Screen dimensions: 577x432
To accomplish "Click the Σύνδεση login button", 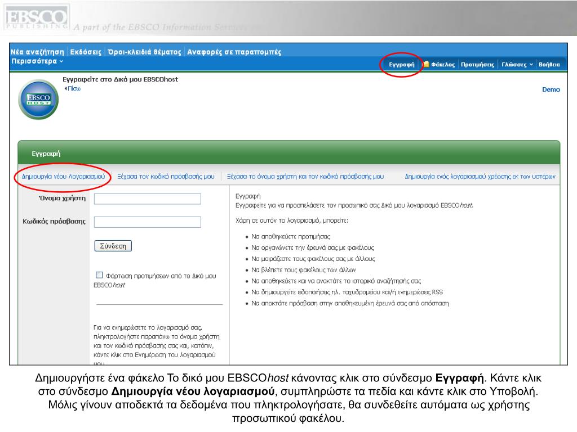I will pyautogui.click(x=113, y=246).
